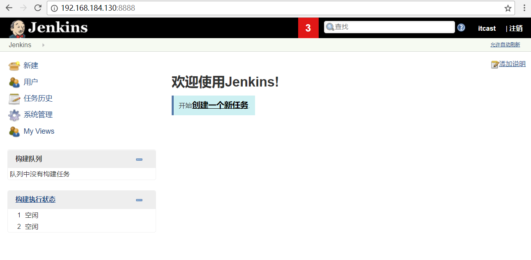Open the 构建执行状态 header link
Viewport: 531px width, 260px height.
point(35,199)
